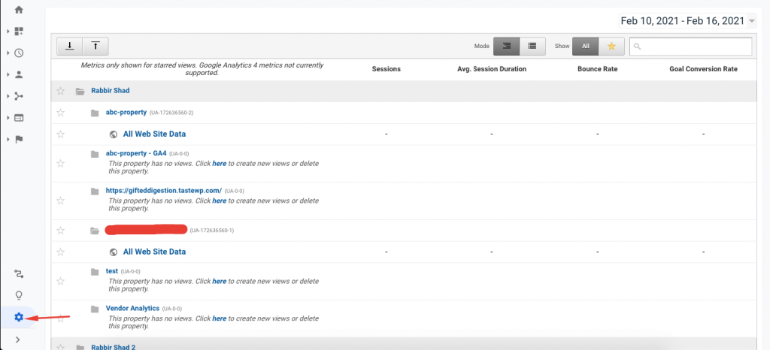Screen dimensions: 770x350
Task: Select the All show filter button
Action: [x=585, y=46]
